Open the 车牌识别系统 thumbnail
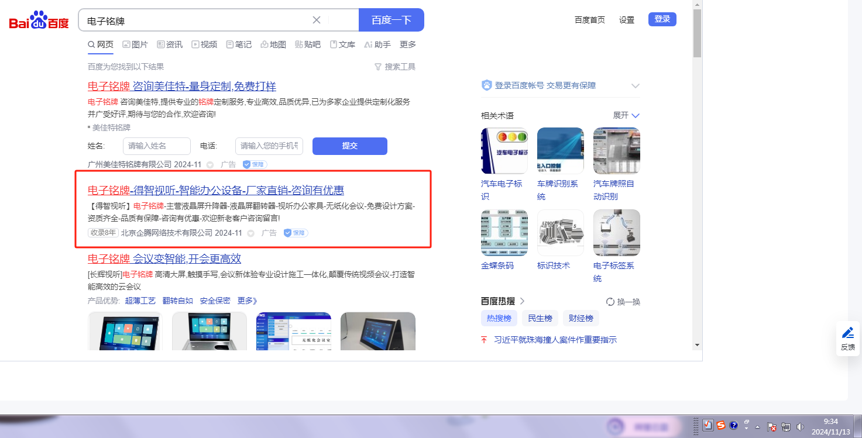The image size is (862, 438). point(561,151)
